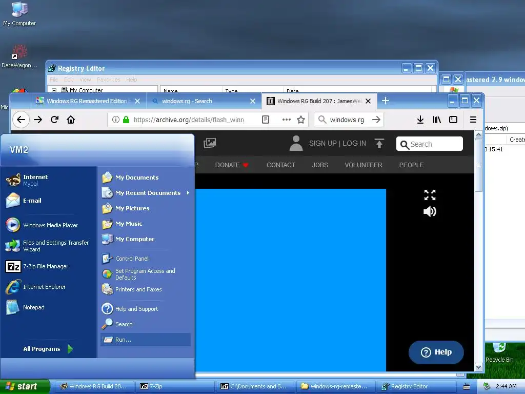Screen dimensions: 525x394
Task: Launch Internet Explorer from Start menu
Action: click(x=49, y=287)
